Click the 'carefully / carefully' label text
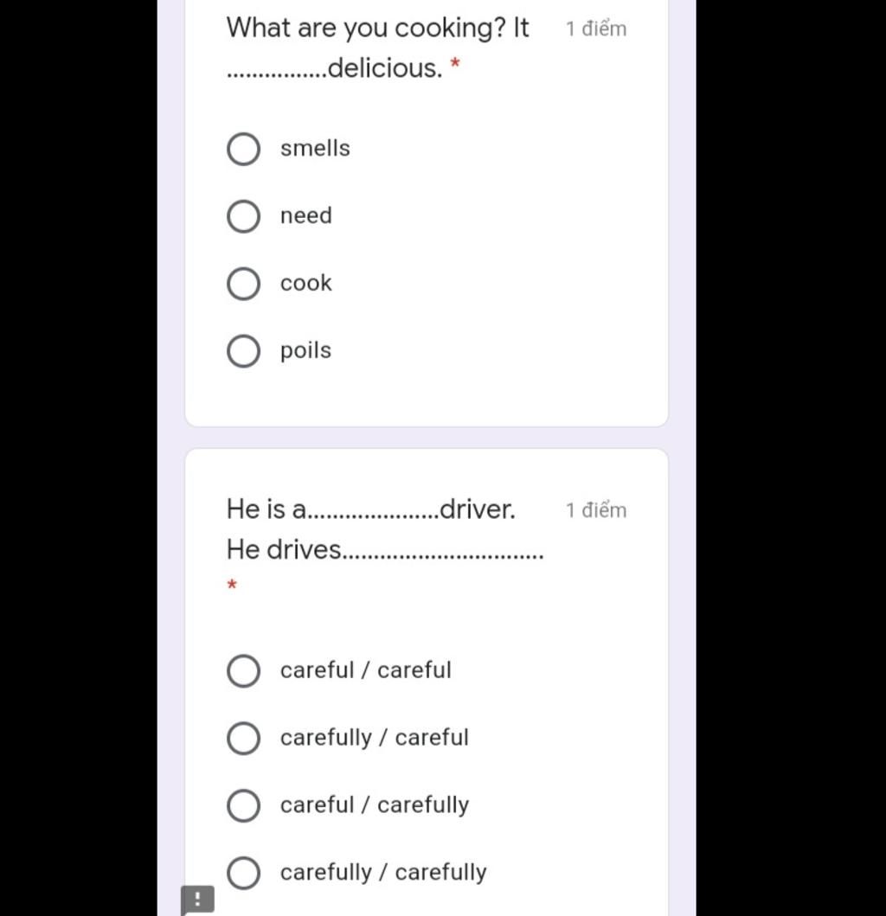Viewport: 886px width, 916px height. pyautogui.click(x=383, y=873)
